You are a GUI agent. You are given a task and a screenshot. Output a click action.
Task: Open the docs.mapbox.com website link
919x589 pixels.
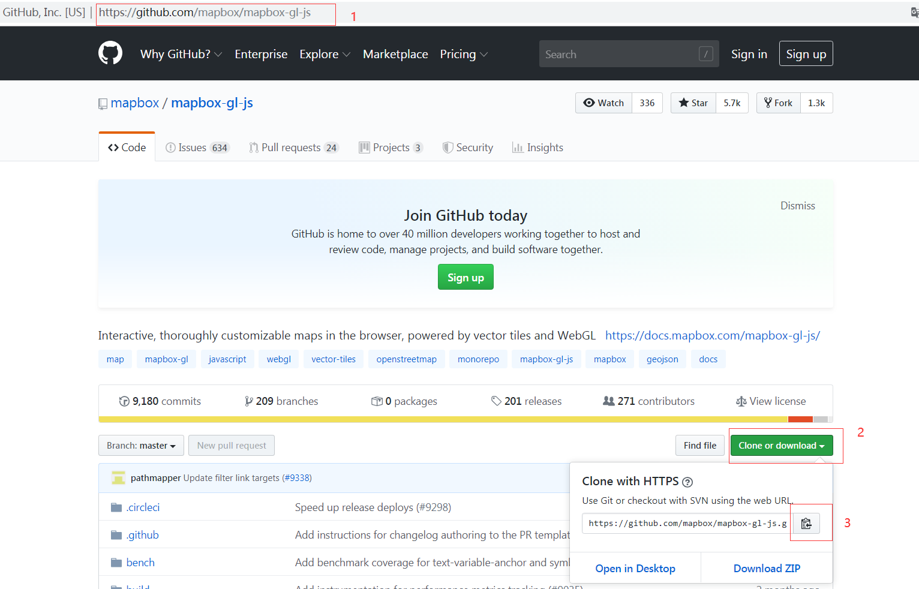tap(712, 335)
